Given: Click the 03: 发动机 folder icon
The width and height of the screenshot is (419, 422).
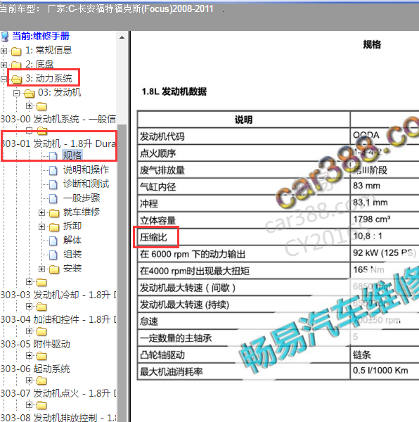Looking at the screenshot, I should 30,93.
